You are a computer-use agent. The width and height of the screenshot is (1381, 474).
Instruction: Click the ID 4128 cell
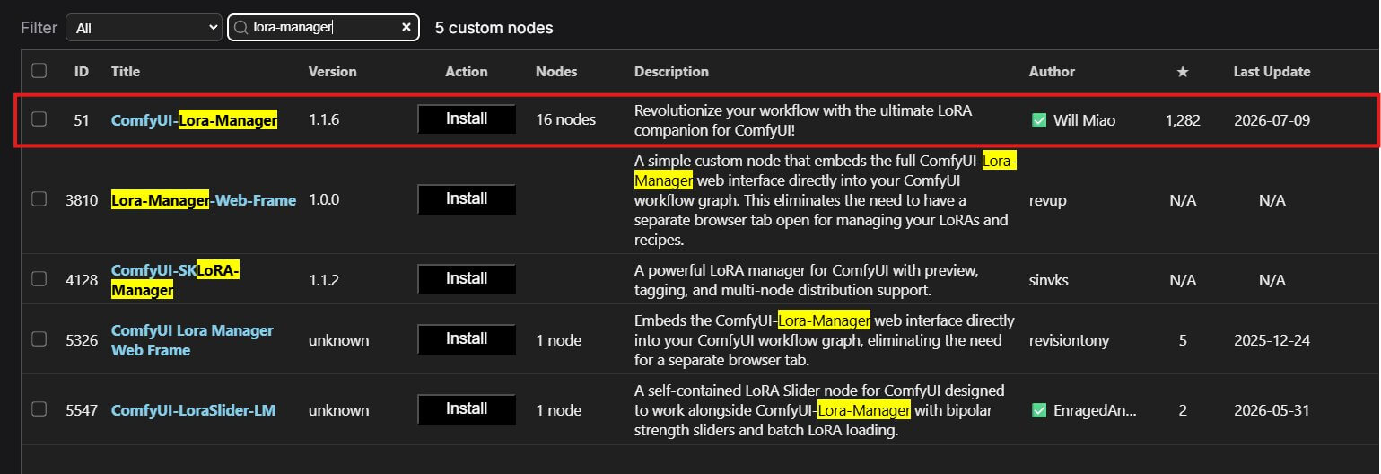(x=82, y=280)
